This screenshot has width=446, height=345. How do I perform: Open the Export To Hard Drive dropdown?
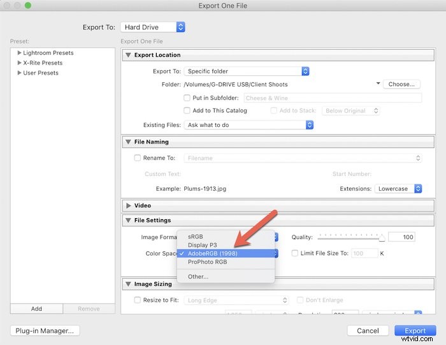[154, 27]
